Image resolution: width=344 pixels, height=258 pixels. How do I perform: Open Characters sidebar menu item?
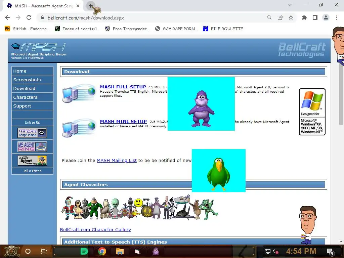tap(32, 97)
